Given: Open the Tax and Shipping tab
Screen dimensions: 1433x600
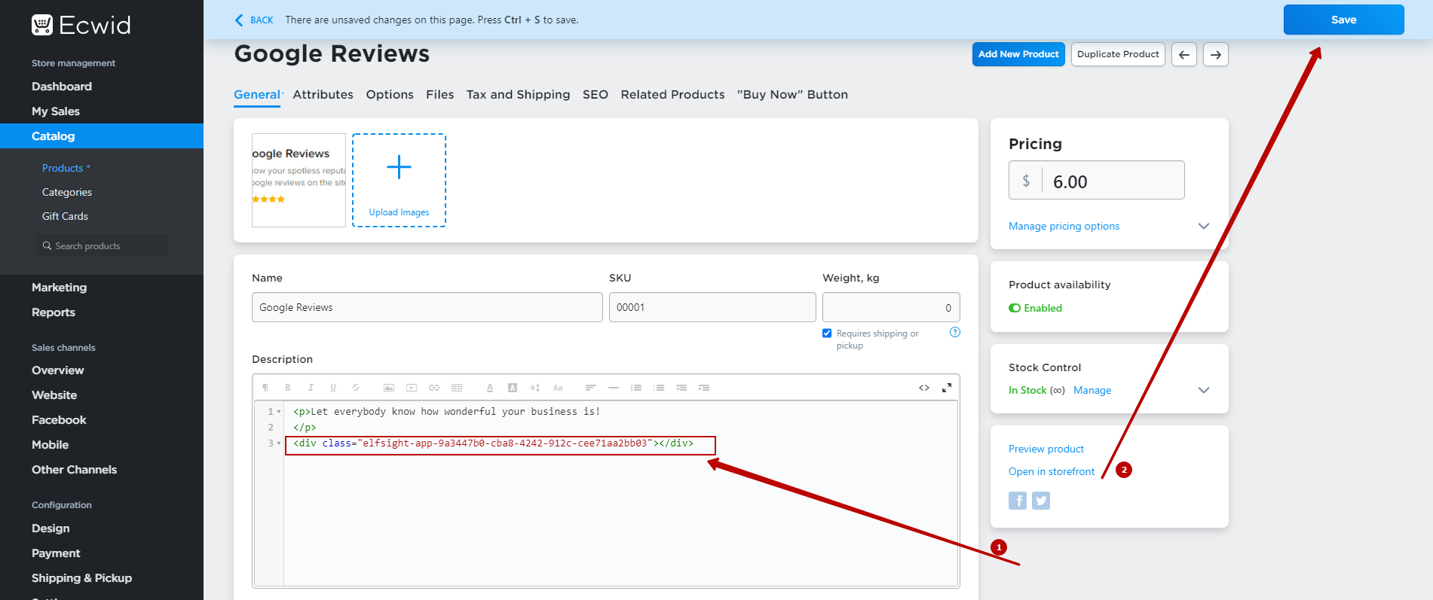Looking at the screenshot, I should tap(518, 94).
